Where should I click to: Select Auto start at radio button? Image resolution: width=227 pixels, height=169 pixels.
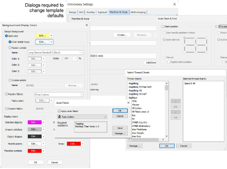tap(164, 40)
